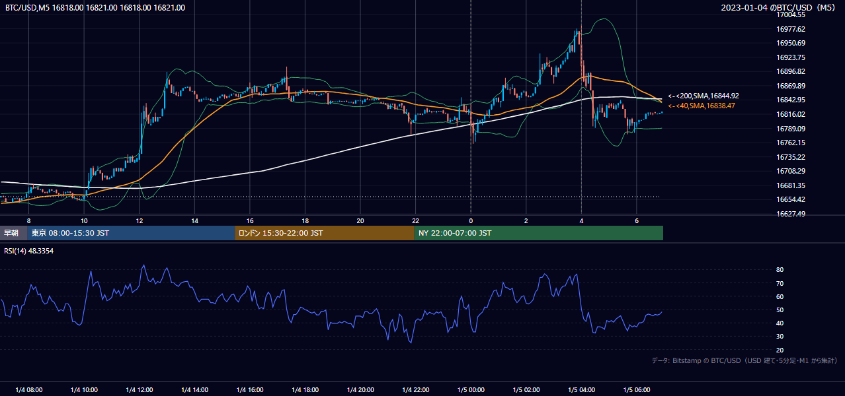Click the bottom date label 1/4 08:00
Screen dimensions: 845x396
tap(29, 390)
